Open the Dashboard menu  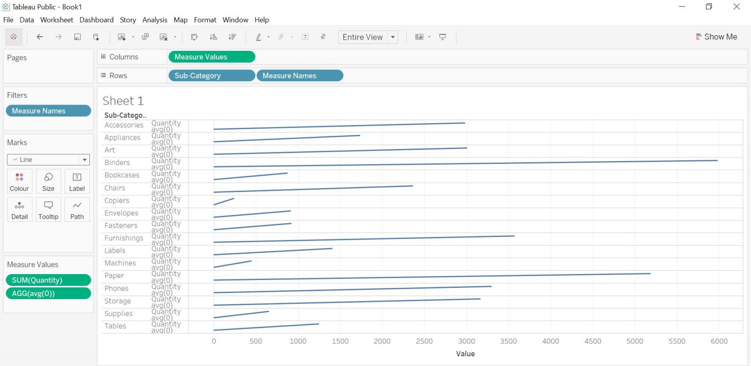[96, 20]
